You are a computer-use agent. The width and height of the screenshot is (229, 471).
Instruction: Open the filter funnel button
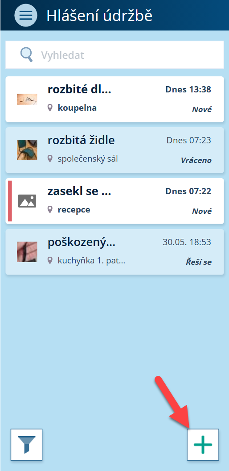[x=26, y=445]
